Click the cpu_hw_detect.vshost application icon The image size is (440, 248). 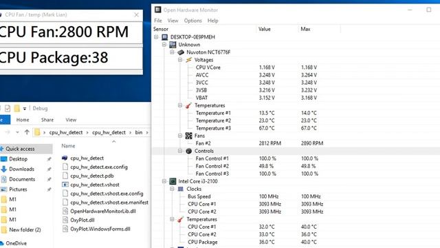click(x=65, y=185)
